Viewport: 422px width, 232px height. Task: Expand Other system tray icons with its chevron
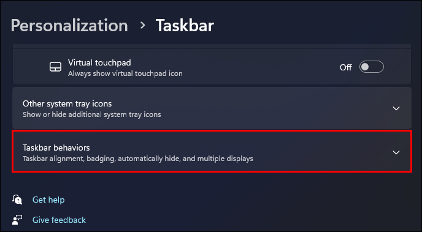396,108
